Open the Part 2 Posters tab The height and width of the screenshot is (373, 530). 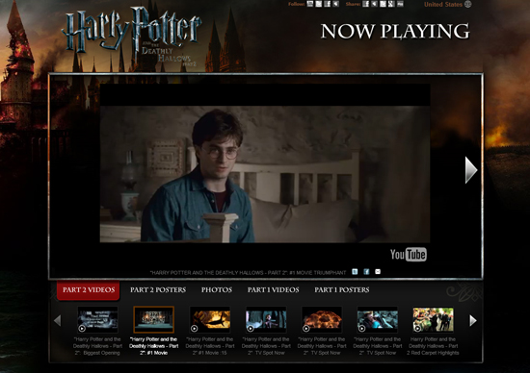click(x=158, y=290)
